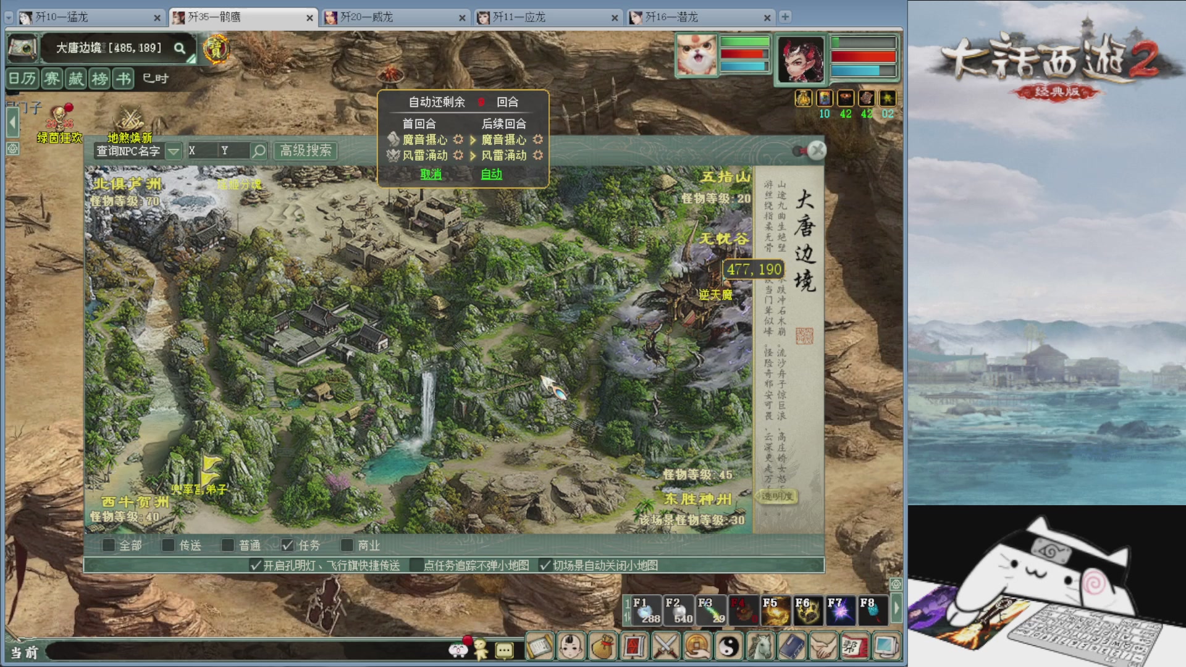Open the character face icon
Viewport: 1186px width, 667px height.
click(571, 647)
